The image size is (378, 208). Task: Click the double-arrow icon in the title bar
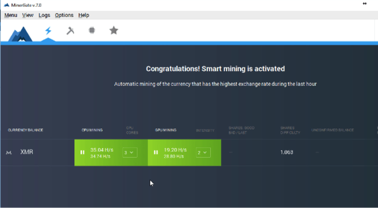[364, 4]
